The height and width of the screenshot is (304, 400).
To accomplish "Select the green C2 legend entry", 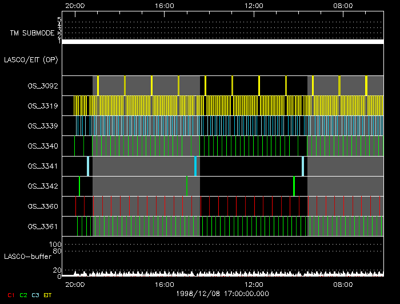I will click(23, 295).
